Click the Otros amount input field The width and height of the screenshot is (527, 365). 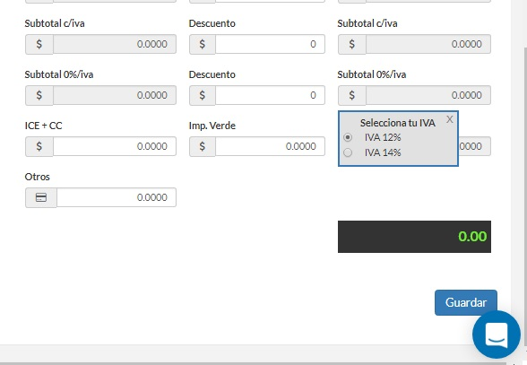coord(117,197)
